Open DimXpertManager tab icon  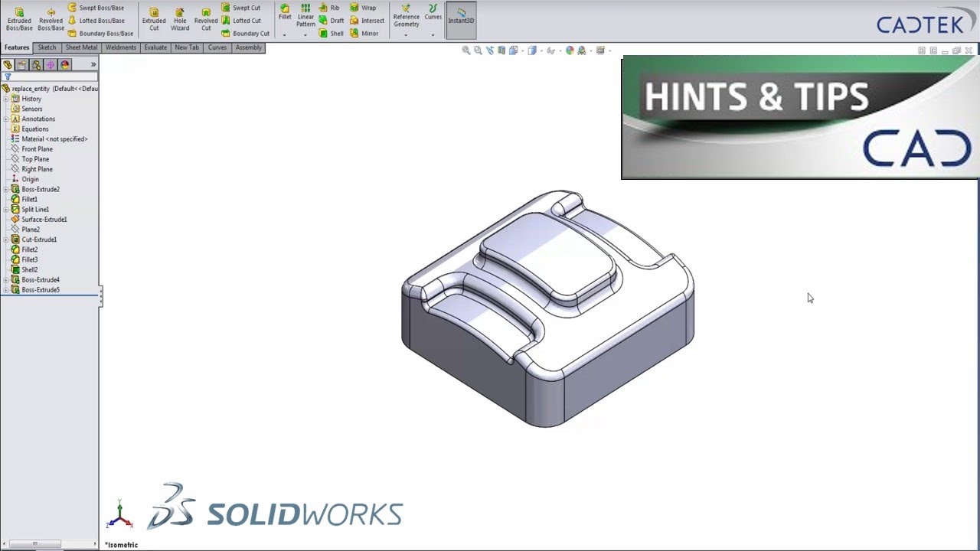pos(51,65)
